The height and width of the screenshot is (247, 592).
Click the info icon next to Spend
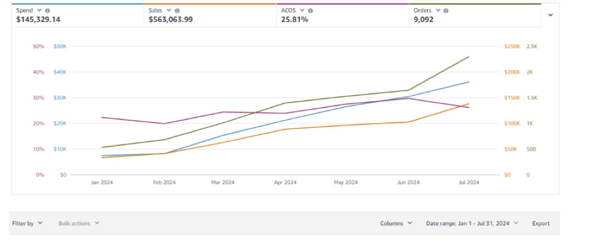(x=48, y=10)
